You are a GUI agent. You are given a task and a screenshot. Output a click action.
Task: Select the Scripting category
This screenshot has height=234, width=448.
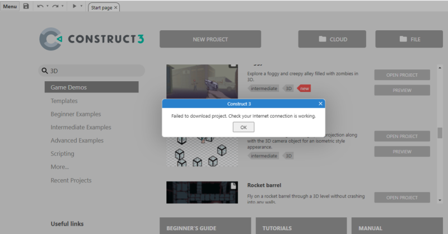click(62, 153)
